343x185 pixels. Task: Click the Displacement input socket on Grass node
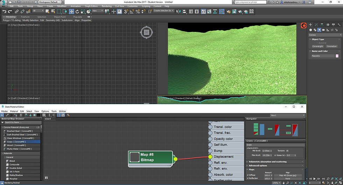[x=210, y=157]
